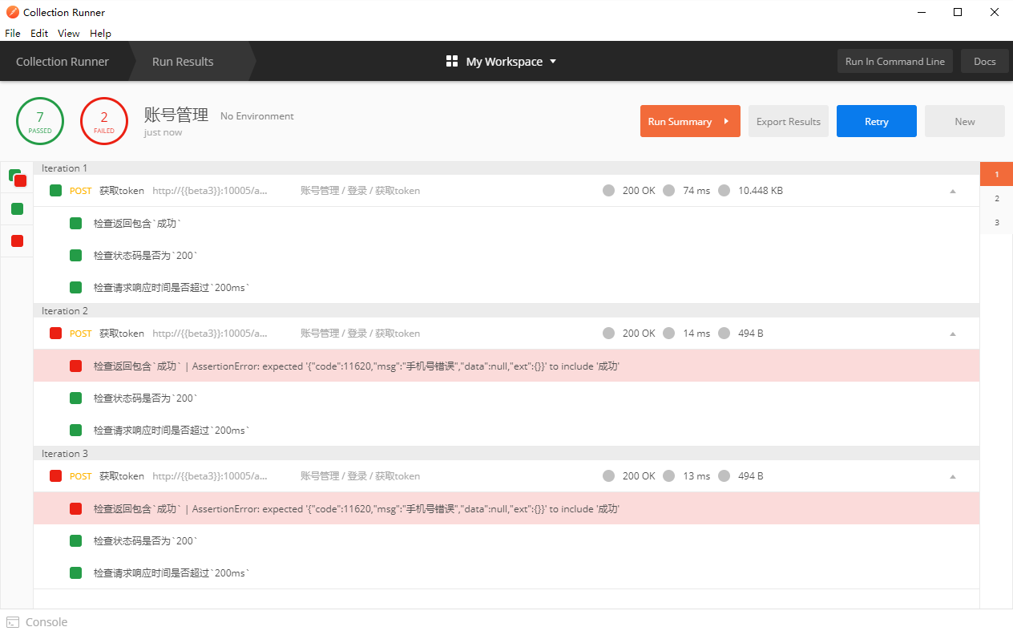Open the 获取token request in Iteration 1
The height and width of the screenshot is (635, 1013).
pos(122,191)
